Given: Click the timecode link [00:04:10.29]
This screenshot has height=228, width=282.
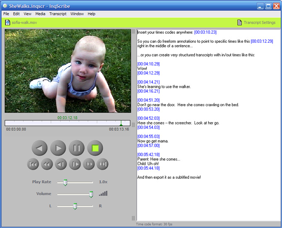Looking at the screenshot, I should point(148,64).
